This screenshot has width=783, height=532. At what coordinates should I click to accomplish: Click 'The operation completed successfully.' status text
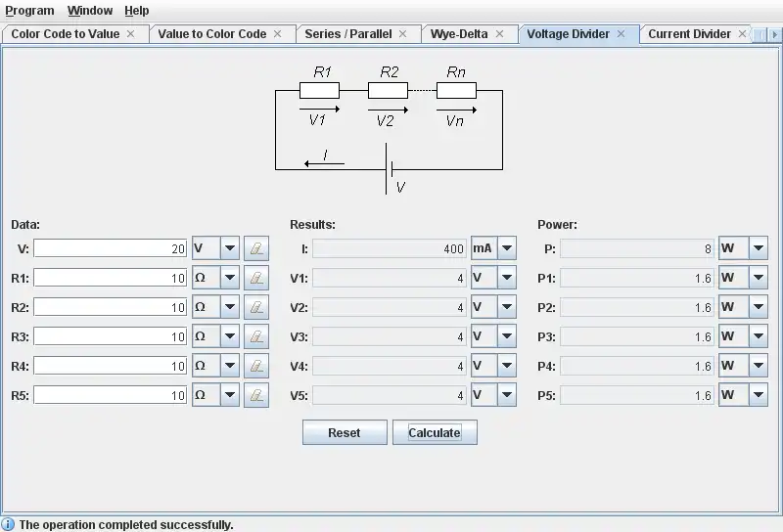pyautogui.click(x=126, y=525)
